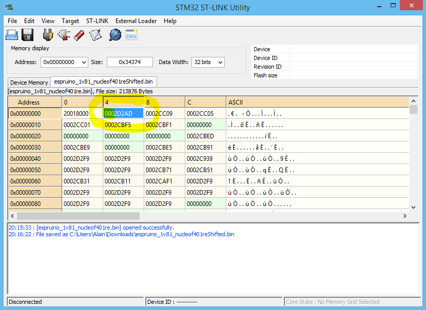Select the memory cell 0002CB51

pyautogui.click(x=205, y=170)
